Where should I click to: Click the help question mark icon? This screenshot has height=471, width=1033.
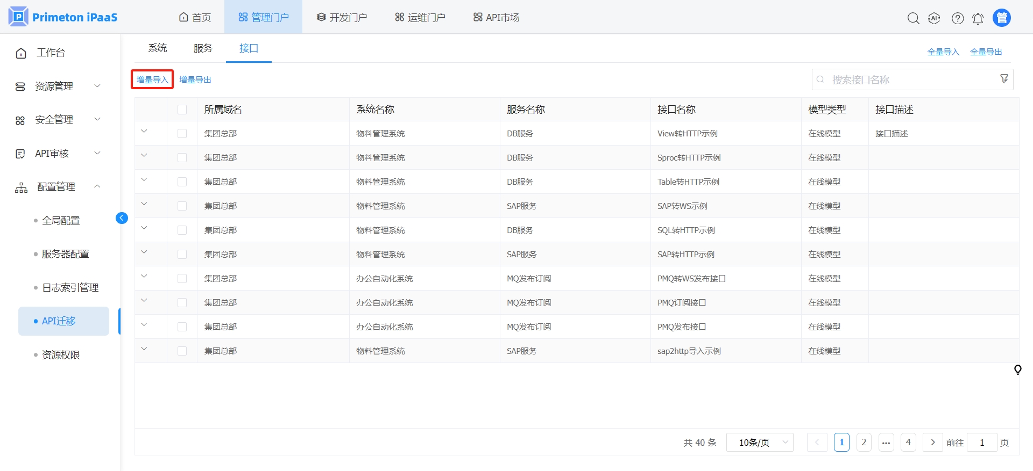click(x=957, y=18)
